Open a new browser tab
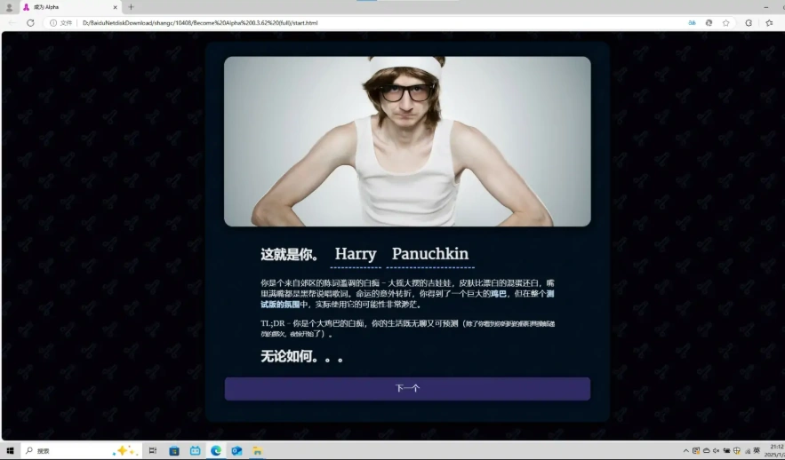The height and width of the screenshot is (460, 785). pos(132,6)
